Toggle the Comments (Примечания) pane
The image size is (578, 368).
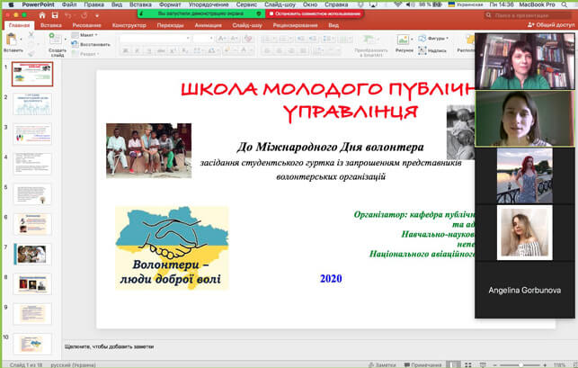[x=422, y=364]
